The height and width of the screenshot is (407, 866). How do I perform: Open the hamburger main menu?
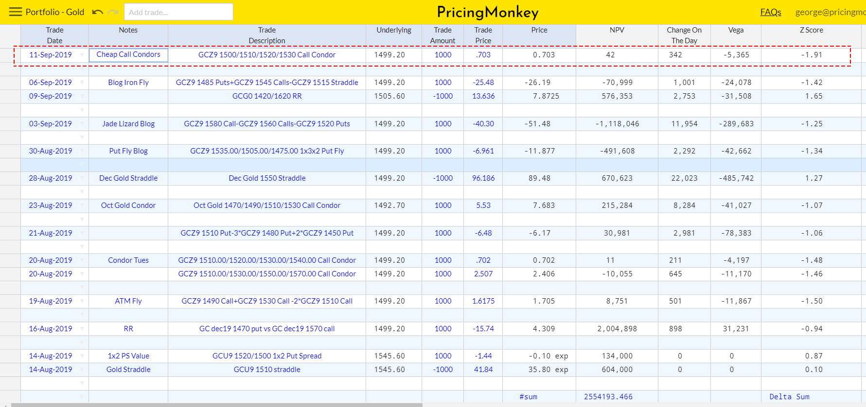16,12
